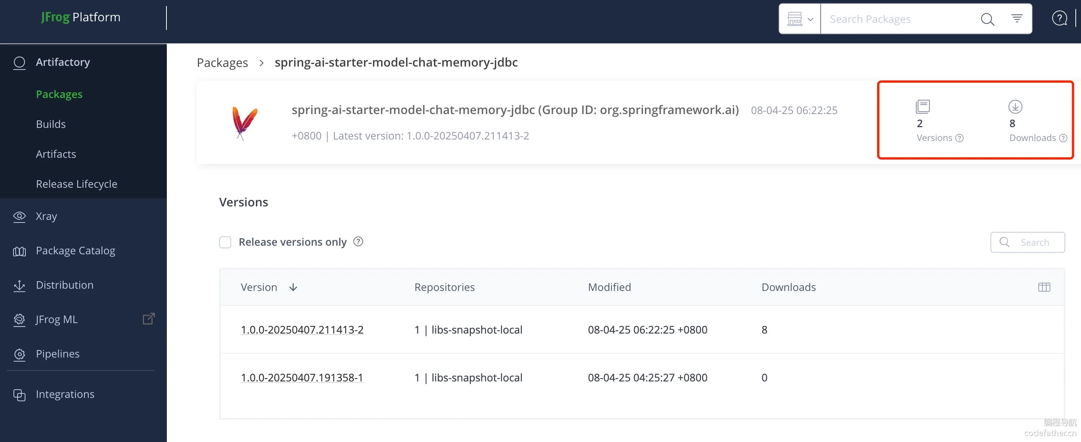
Task: Click the package title with Group ID
Action: (x=515, y=110)
